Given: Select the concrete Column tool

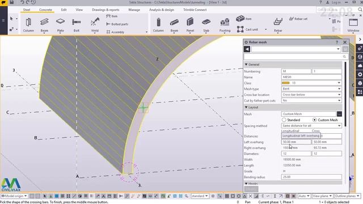Looking at the screenshot, I should pyautogui.click(x=158, y=25).
